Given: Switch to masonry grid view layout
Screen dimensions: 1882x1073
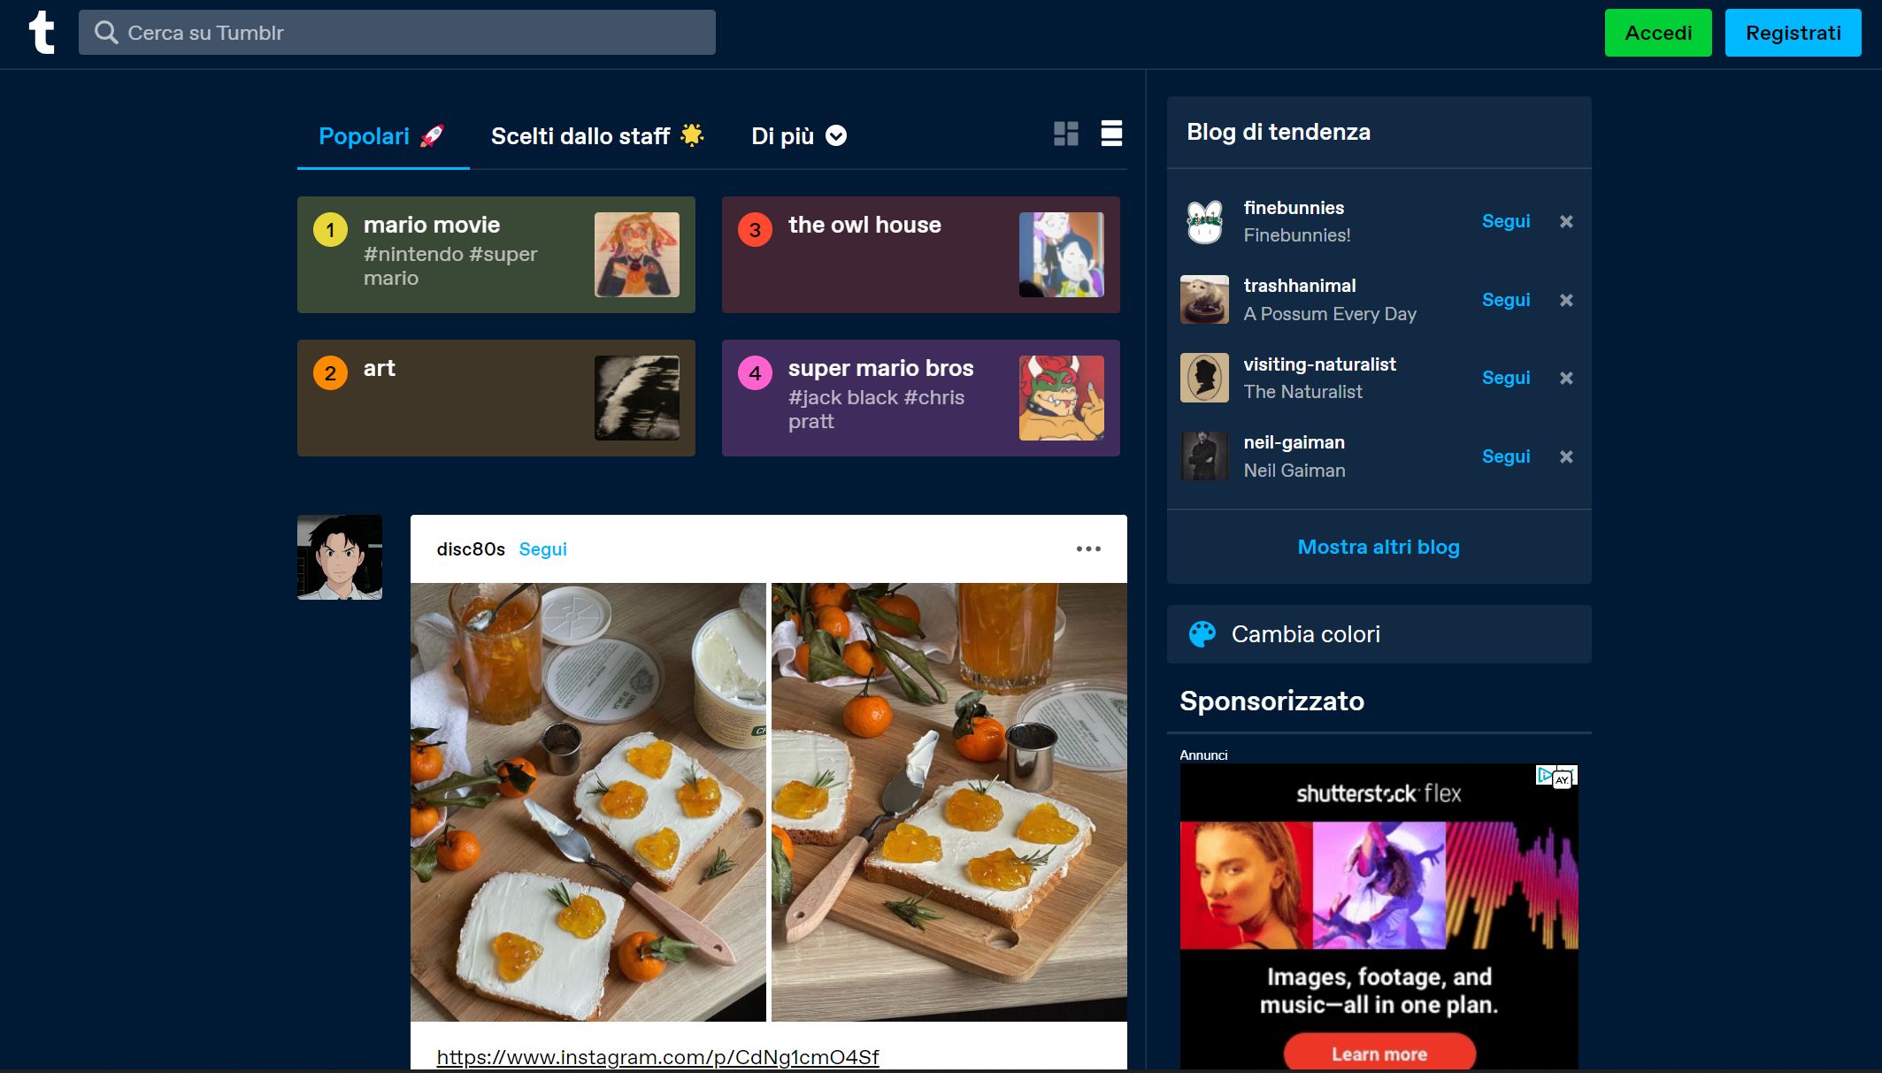Looking at the screenshot, I should 1065,134.
